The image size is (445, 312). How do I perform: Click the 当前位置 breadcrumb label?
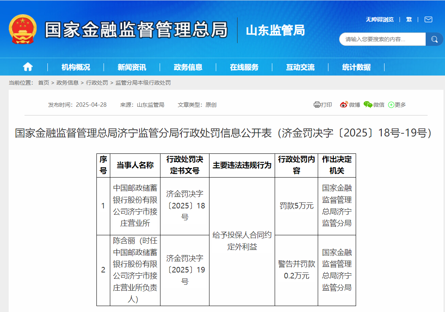[21, 83]
